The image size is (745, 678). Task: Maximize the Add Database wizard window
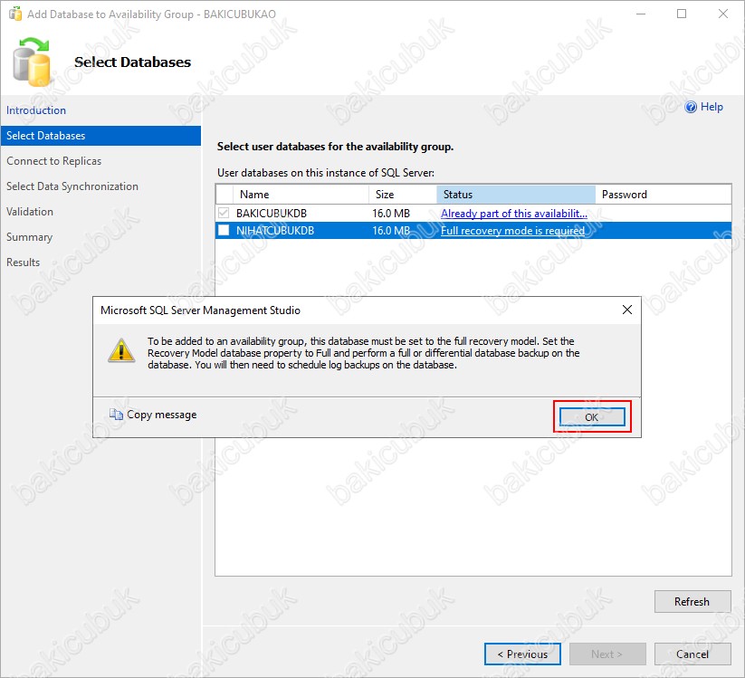(682, 14)
